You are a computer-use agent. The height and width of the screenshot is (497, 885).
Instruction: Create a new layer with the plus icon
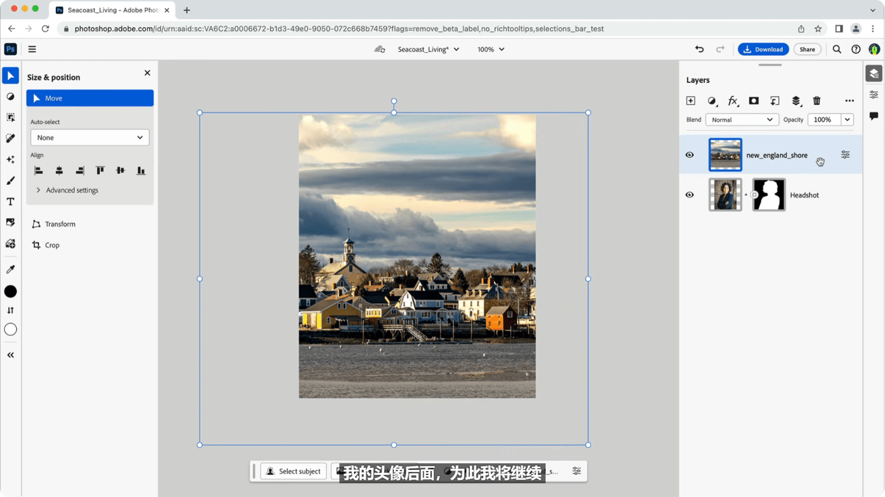pyautogui.click(x=690, y=100)
